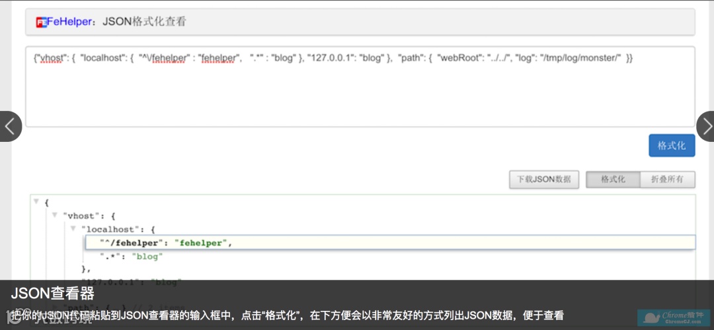Click the ".*": "blog" row
Viewport: 714px width, 330px height.
click(132, 256)
